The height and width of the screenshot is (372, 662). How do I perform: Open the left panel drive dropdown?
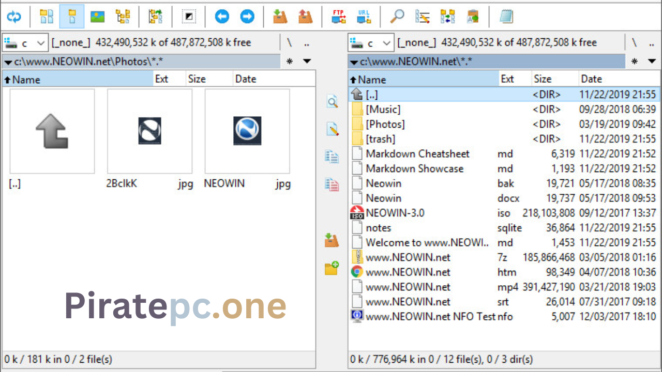pyautogui.click(x=25, y=43)
